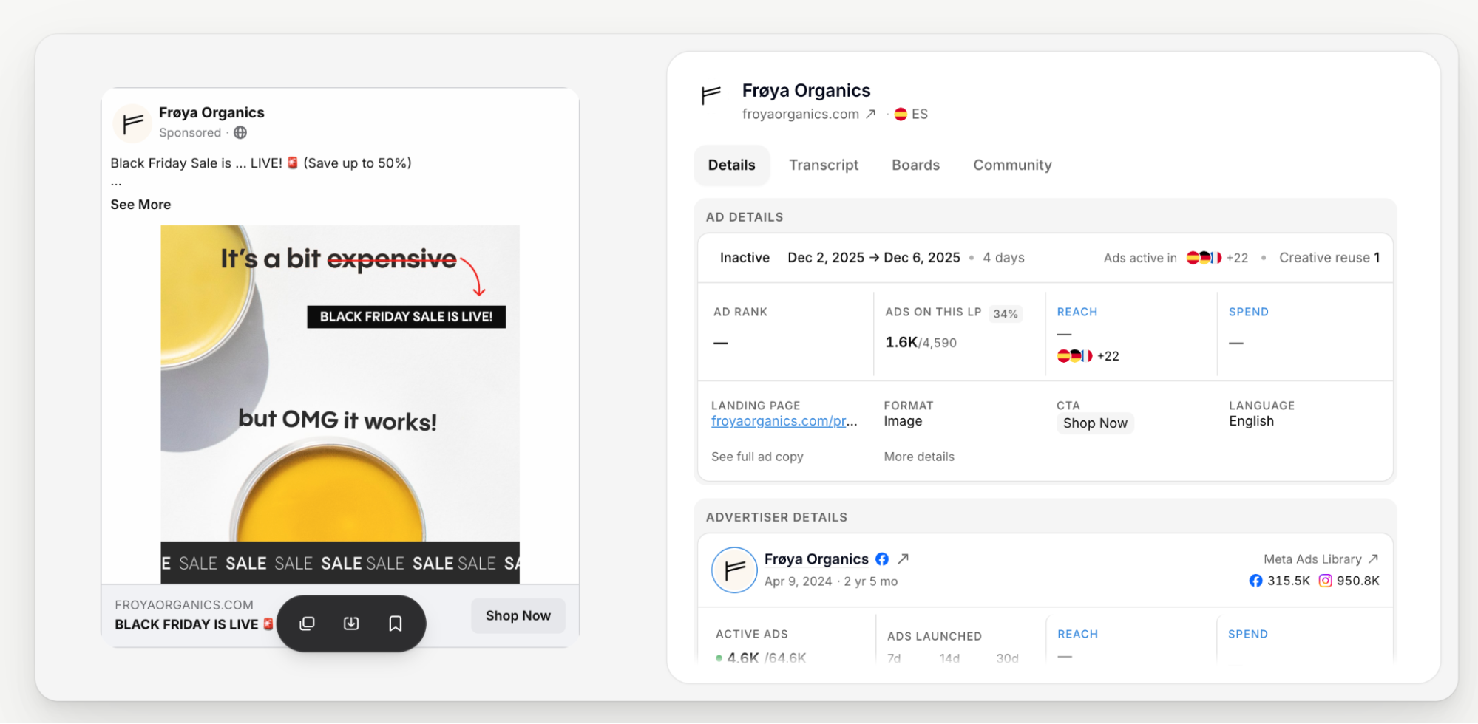
Task: Click the "Inactive" status text
Action: pos(745,258)
